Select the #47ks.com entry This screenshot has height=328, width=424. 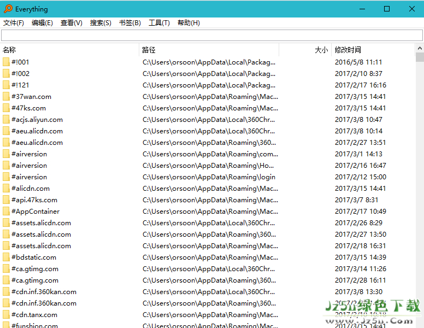point(28,108)
